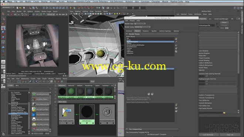Open the Render Layer dropdown
The image size is (244, 137).
tap(140, 24)
